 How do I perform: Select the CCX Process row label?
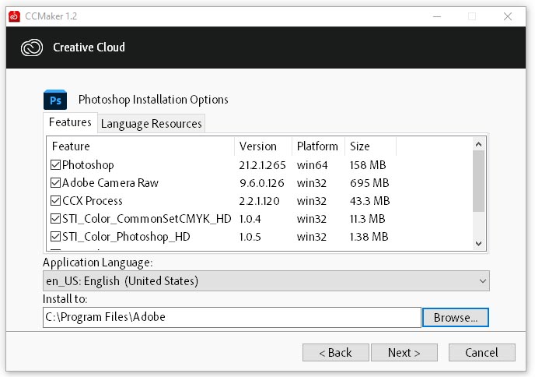[92, 201]
